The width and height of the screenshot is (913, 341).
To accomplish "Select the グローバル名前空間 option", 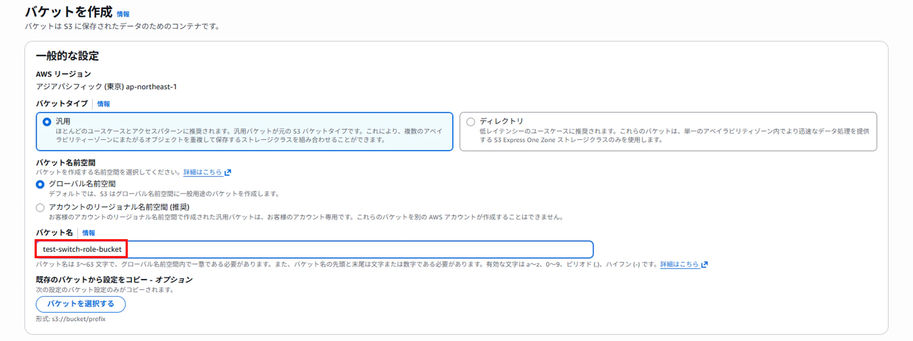I will (40, 184).
